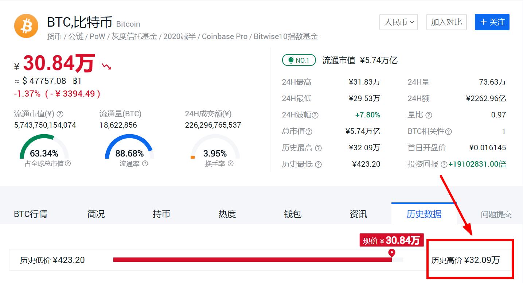The width and height of the screenshot is (523, 283).
Task: Switch to the 资讯 tab
Action: (x=358, y=214)
